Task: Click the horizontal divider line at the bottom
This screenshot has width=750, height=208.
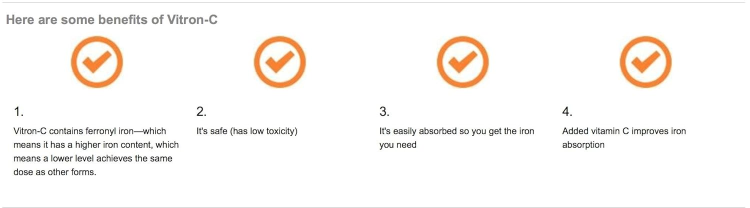Action: tap(375, 207)
